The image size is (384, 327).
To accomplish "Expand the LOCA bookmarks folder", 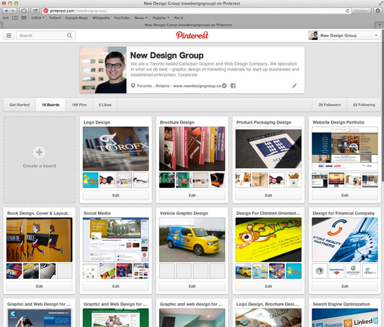I will pos(37,18).
